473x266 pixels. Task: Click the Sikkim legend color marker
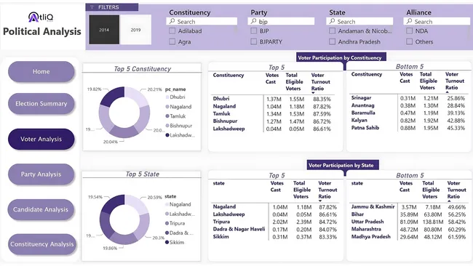pos(167,242)
